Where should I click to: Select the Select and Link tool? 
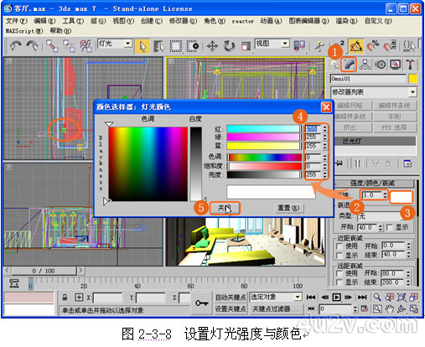click(52, 46)
